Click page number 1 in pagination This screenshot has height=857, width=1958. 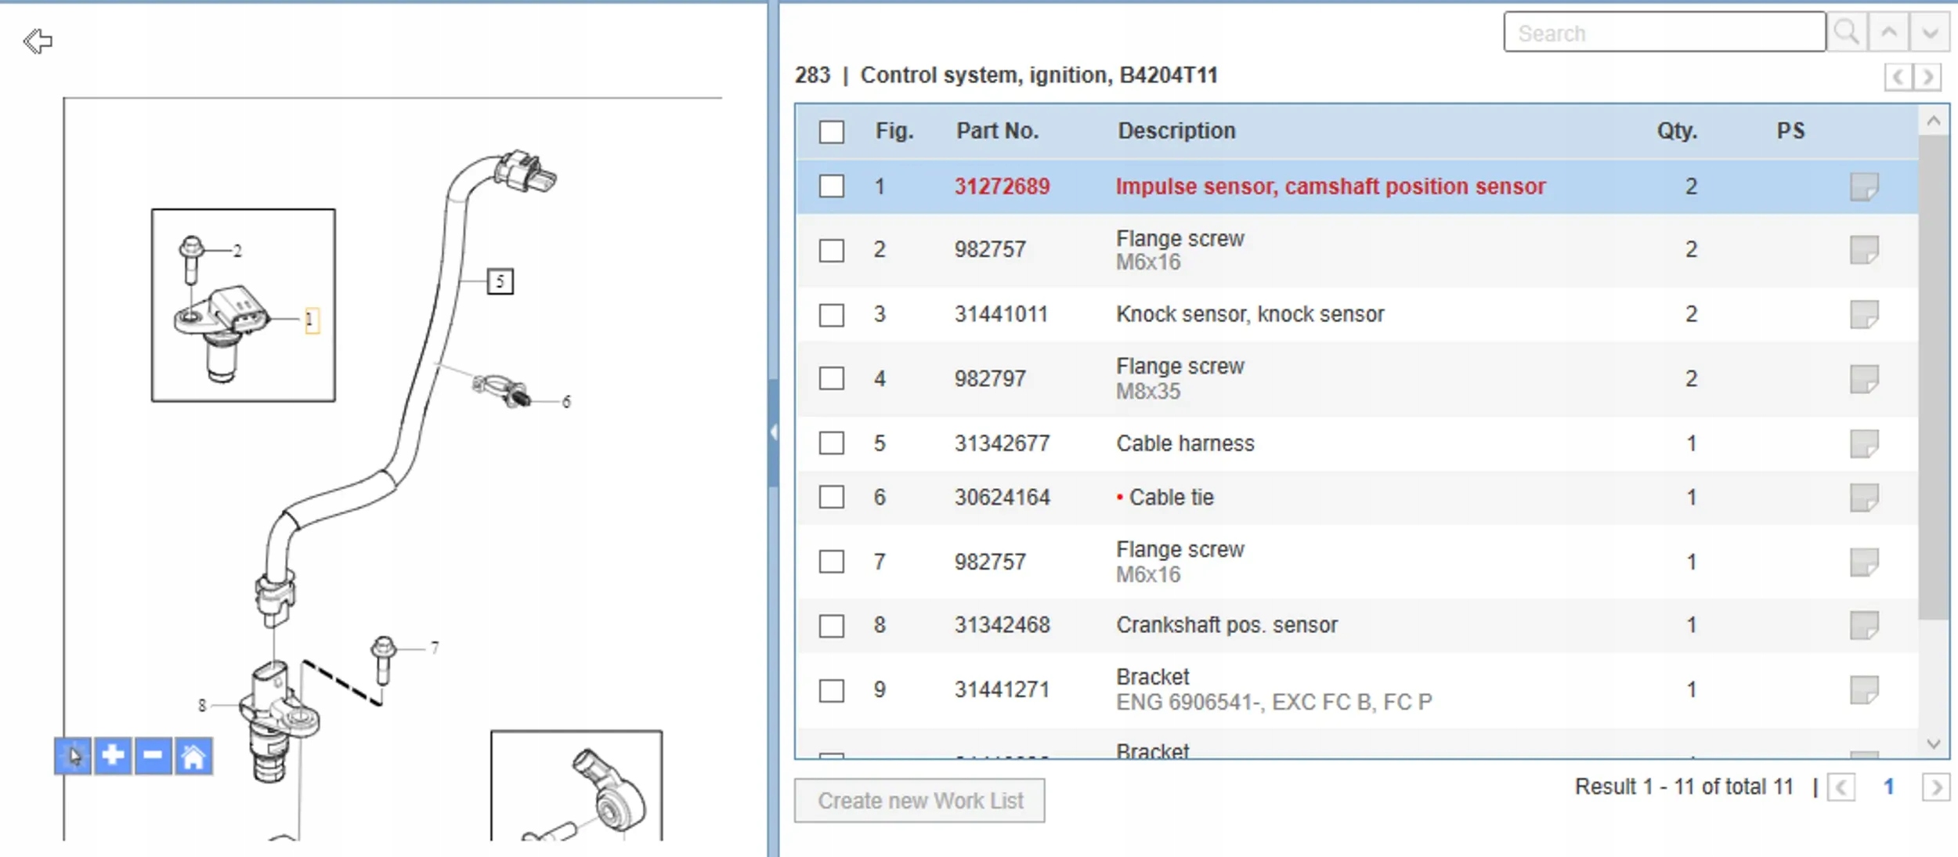1888,786
